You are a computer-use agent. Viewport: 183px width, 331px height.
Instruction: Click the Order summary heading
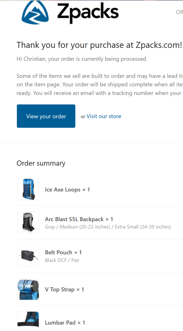tap(41, 163)
